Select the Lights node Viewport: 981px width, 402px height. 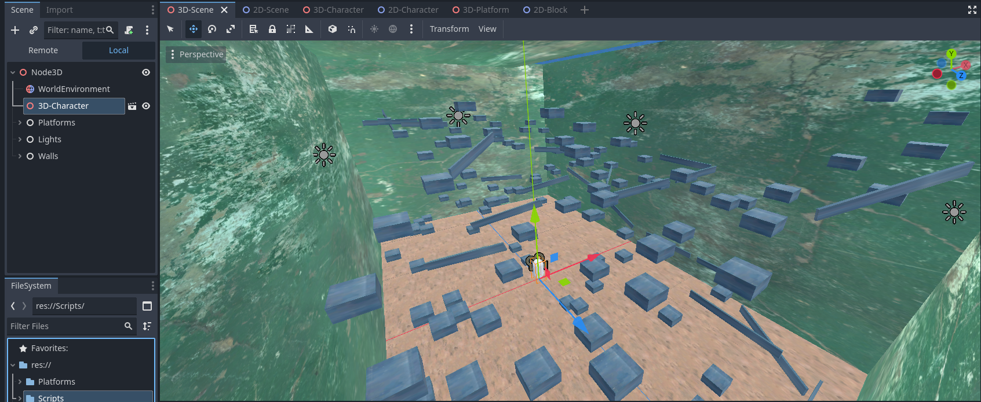(49, 139)
